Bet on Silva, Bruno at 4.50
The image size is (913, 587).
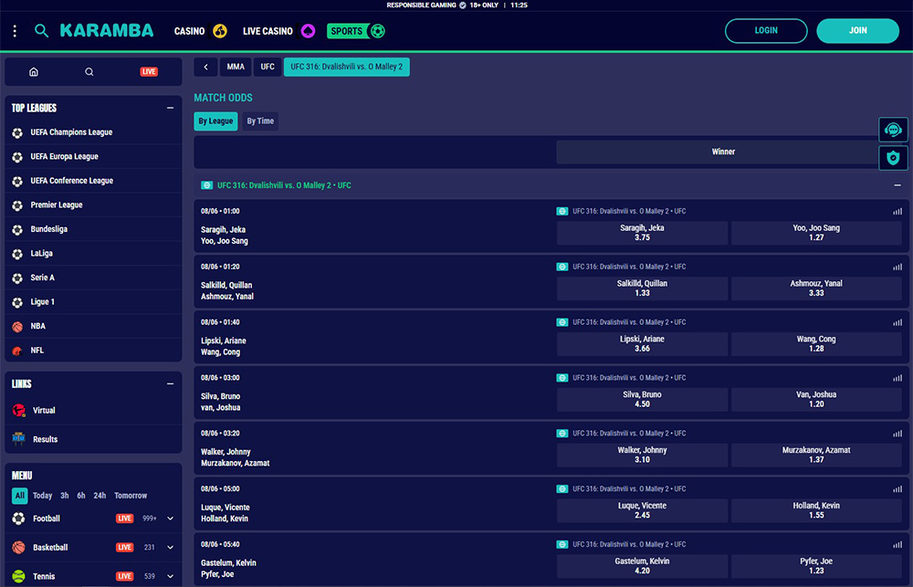(642, 400)
